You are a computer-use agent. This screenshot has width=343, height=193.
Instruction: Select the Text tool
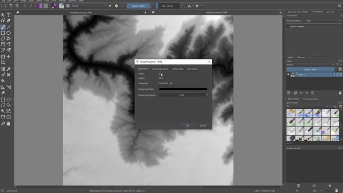click(x=9, y=15)
